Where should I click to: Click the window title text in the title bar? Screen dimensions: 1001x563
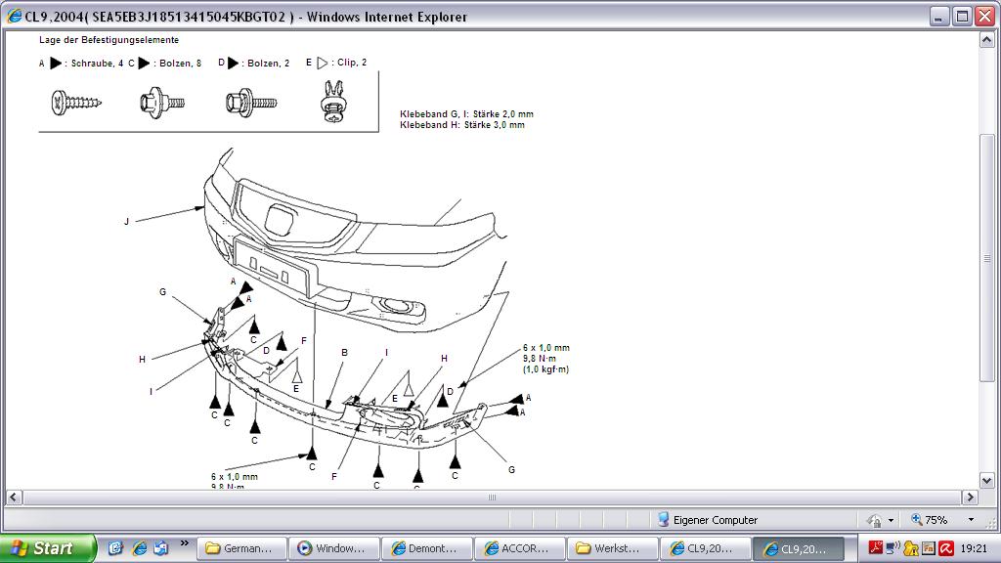click(x=245, y=17)
